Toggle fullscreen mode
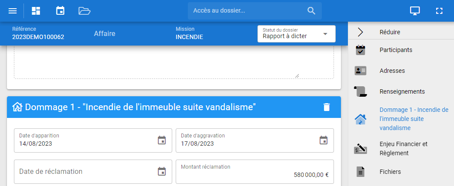This screenshot has height=186, width=454. (439, 11)
